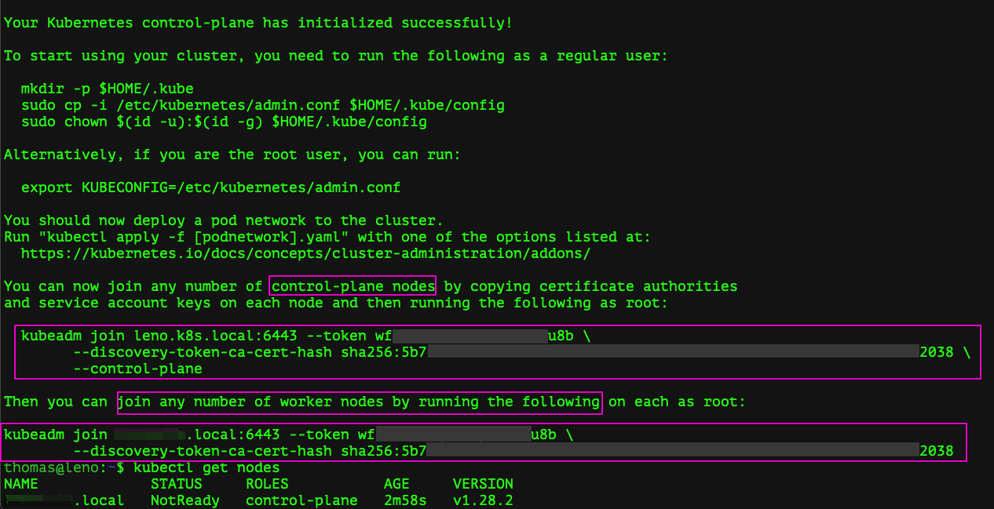Screen dimensions: 994x509
Task: Click the "export KUBECONFIG=/etc/kubernetes/admin.conf" line
Action: point(210,187)
